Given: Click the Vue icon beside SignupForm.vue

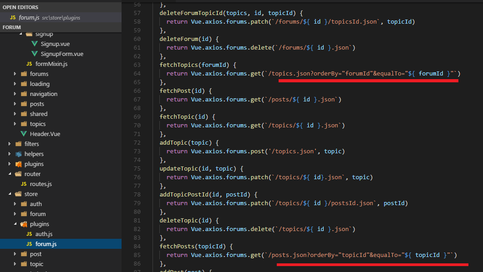Looking at the screenshot, I should click(35, 54).
